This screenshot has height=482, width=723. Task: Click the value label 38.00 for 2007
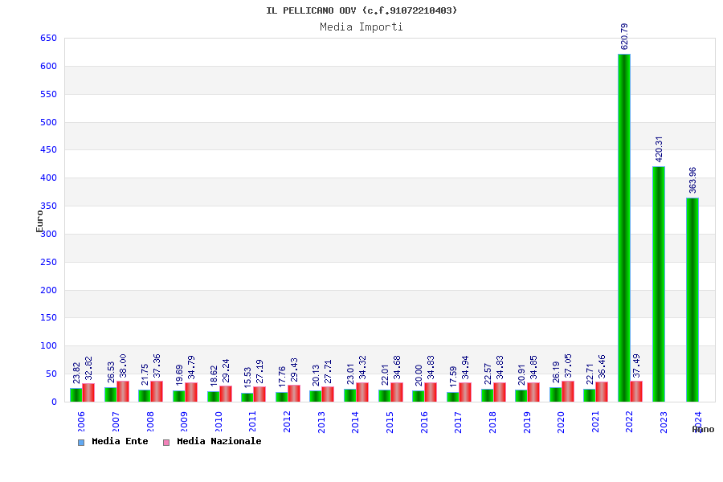[123, 366]
